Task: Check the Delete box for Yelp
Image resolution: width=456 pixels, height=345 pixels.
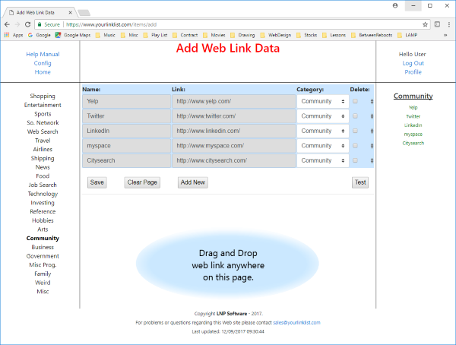Action: [355, 101]
